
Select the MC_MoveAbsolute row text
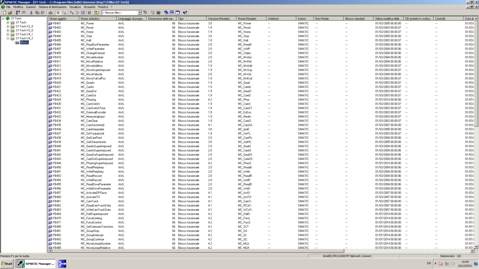[x=92, y=57]
